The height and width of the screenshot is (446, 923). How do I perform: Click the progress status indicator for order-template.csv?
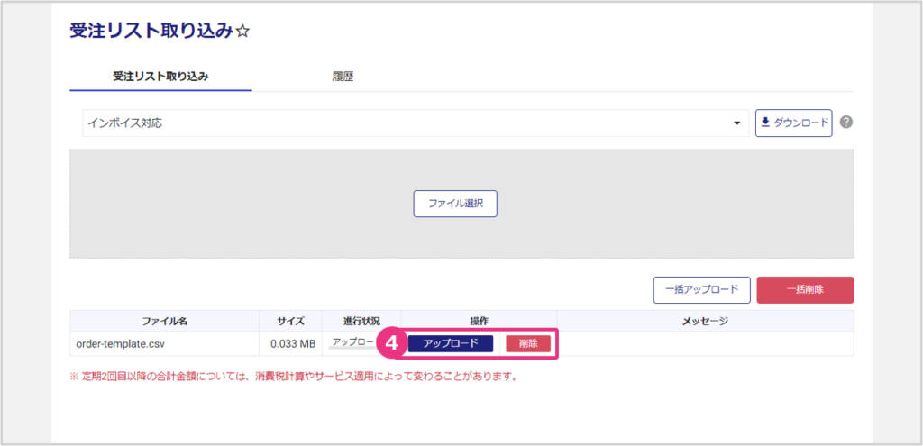(352, 343)
